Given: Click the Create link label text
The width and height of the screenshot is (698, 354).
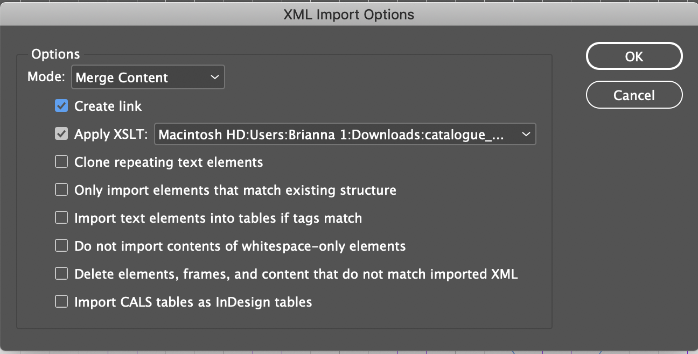Looking at the screenshot, I should 108,106.
